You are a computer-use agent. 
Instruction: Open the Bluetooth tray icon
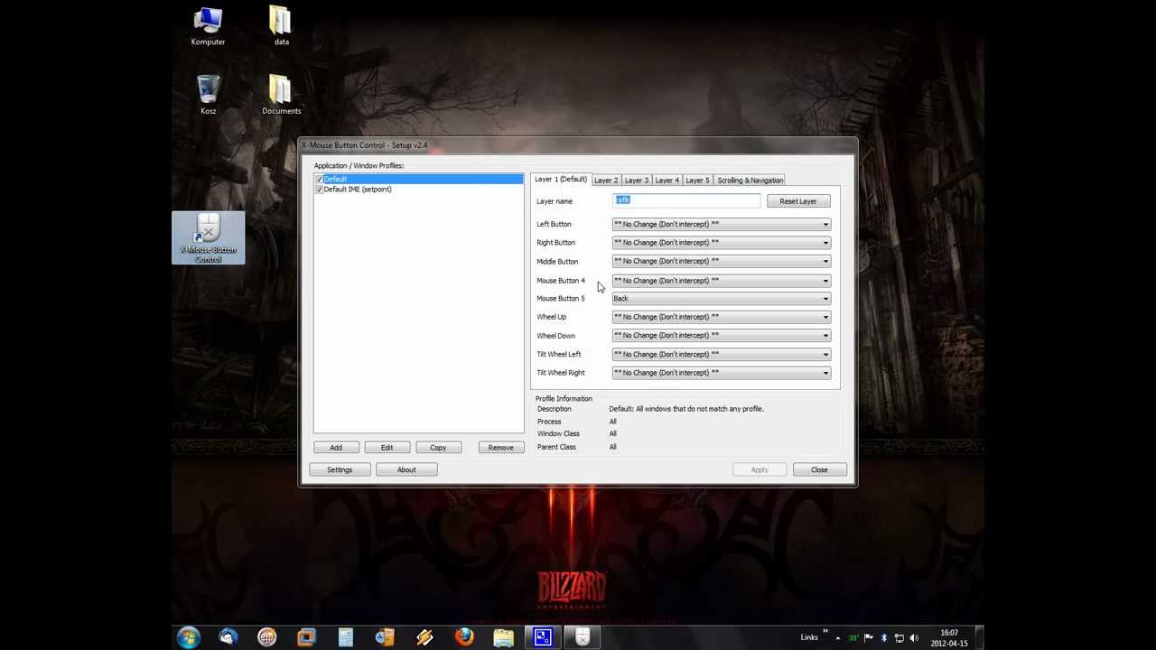pyautogui.click(x=884, y=637)
